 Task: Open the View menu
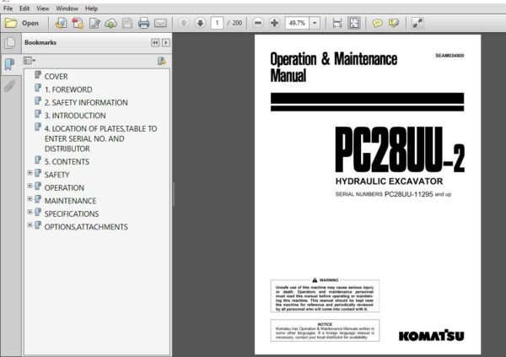click(x=43, y=8)
